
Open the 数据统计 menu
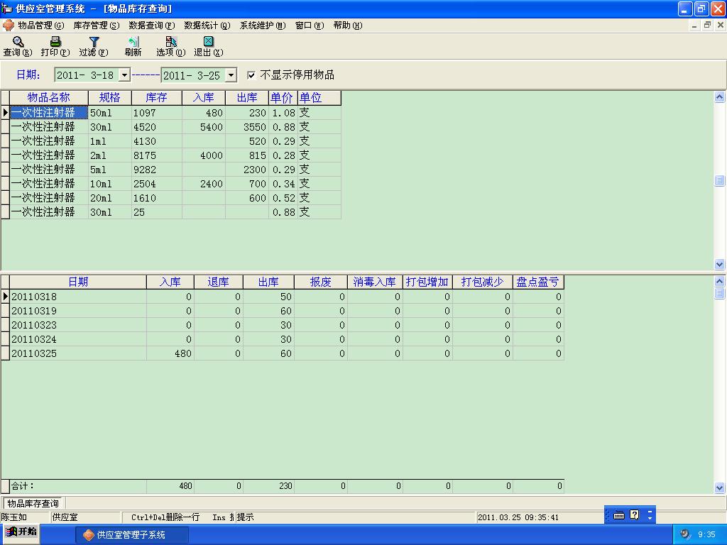click(207, 26)
